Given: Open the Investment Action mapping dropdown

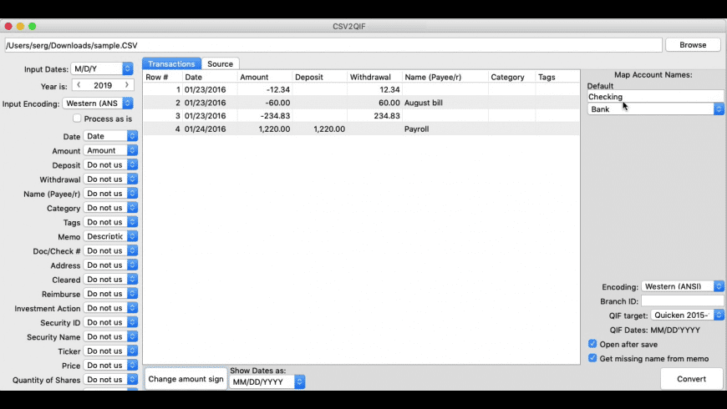Looking at the screenshot, I should 110,308.
